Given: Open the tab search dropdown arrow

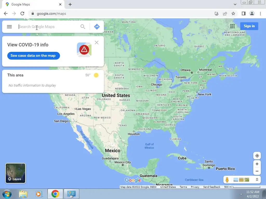Looking at the screenshot, I should click(235, 4).
